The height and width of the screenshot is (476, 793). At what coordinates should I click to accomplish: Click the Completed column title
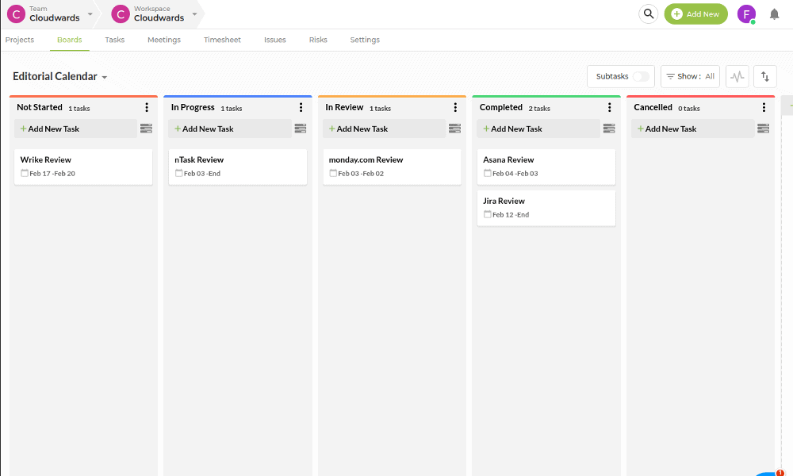pos(500,107)
